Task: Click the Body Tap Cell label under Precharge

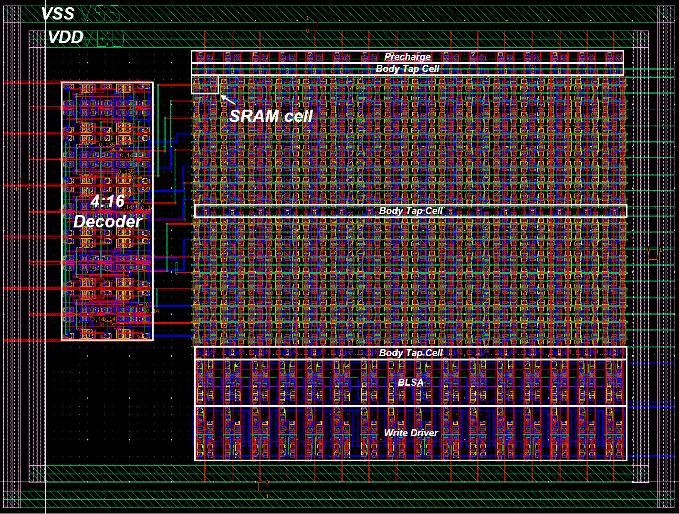Action: (407, 69)
